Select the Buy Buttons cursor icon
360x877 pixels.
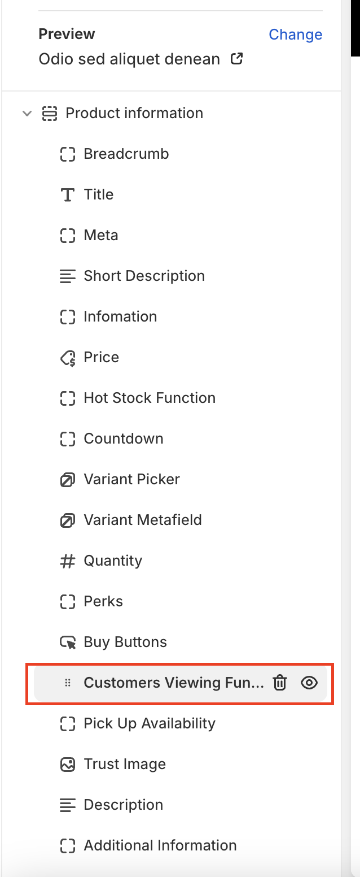[68, 642]
